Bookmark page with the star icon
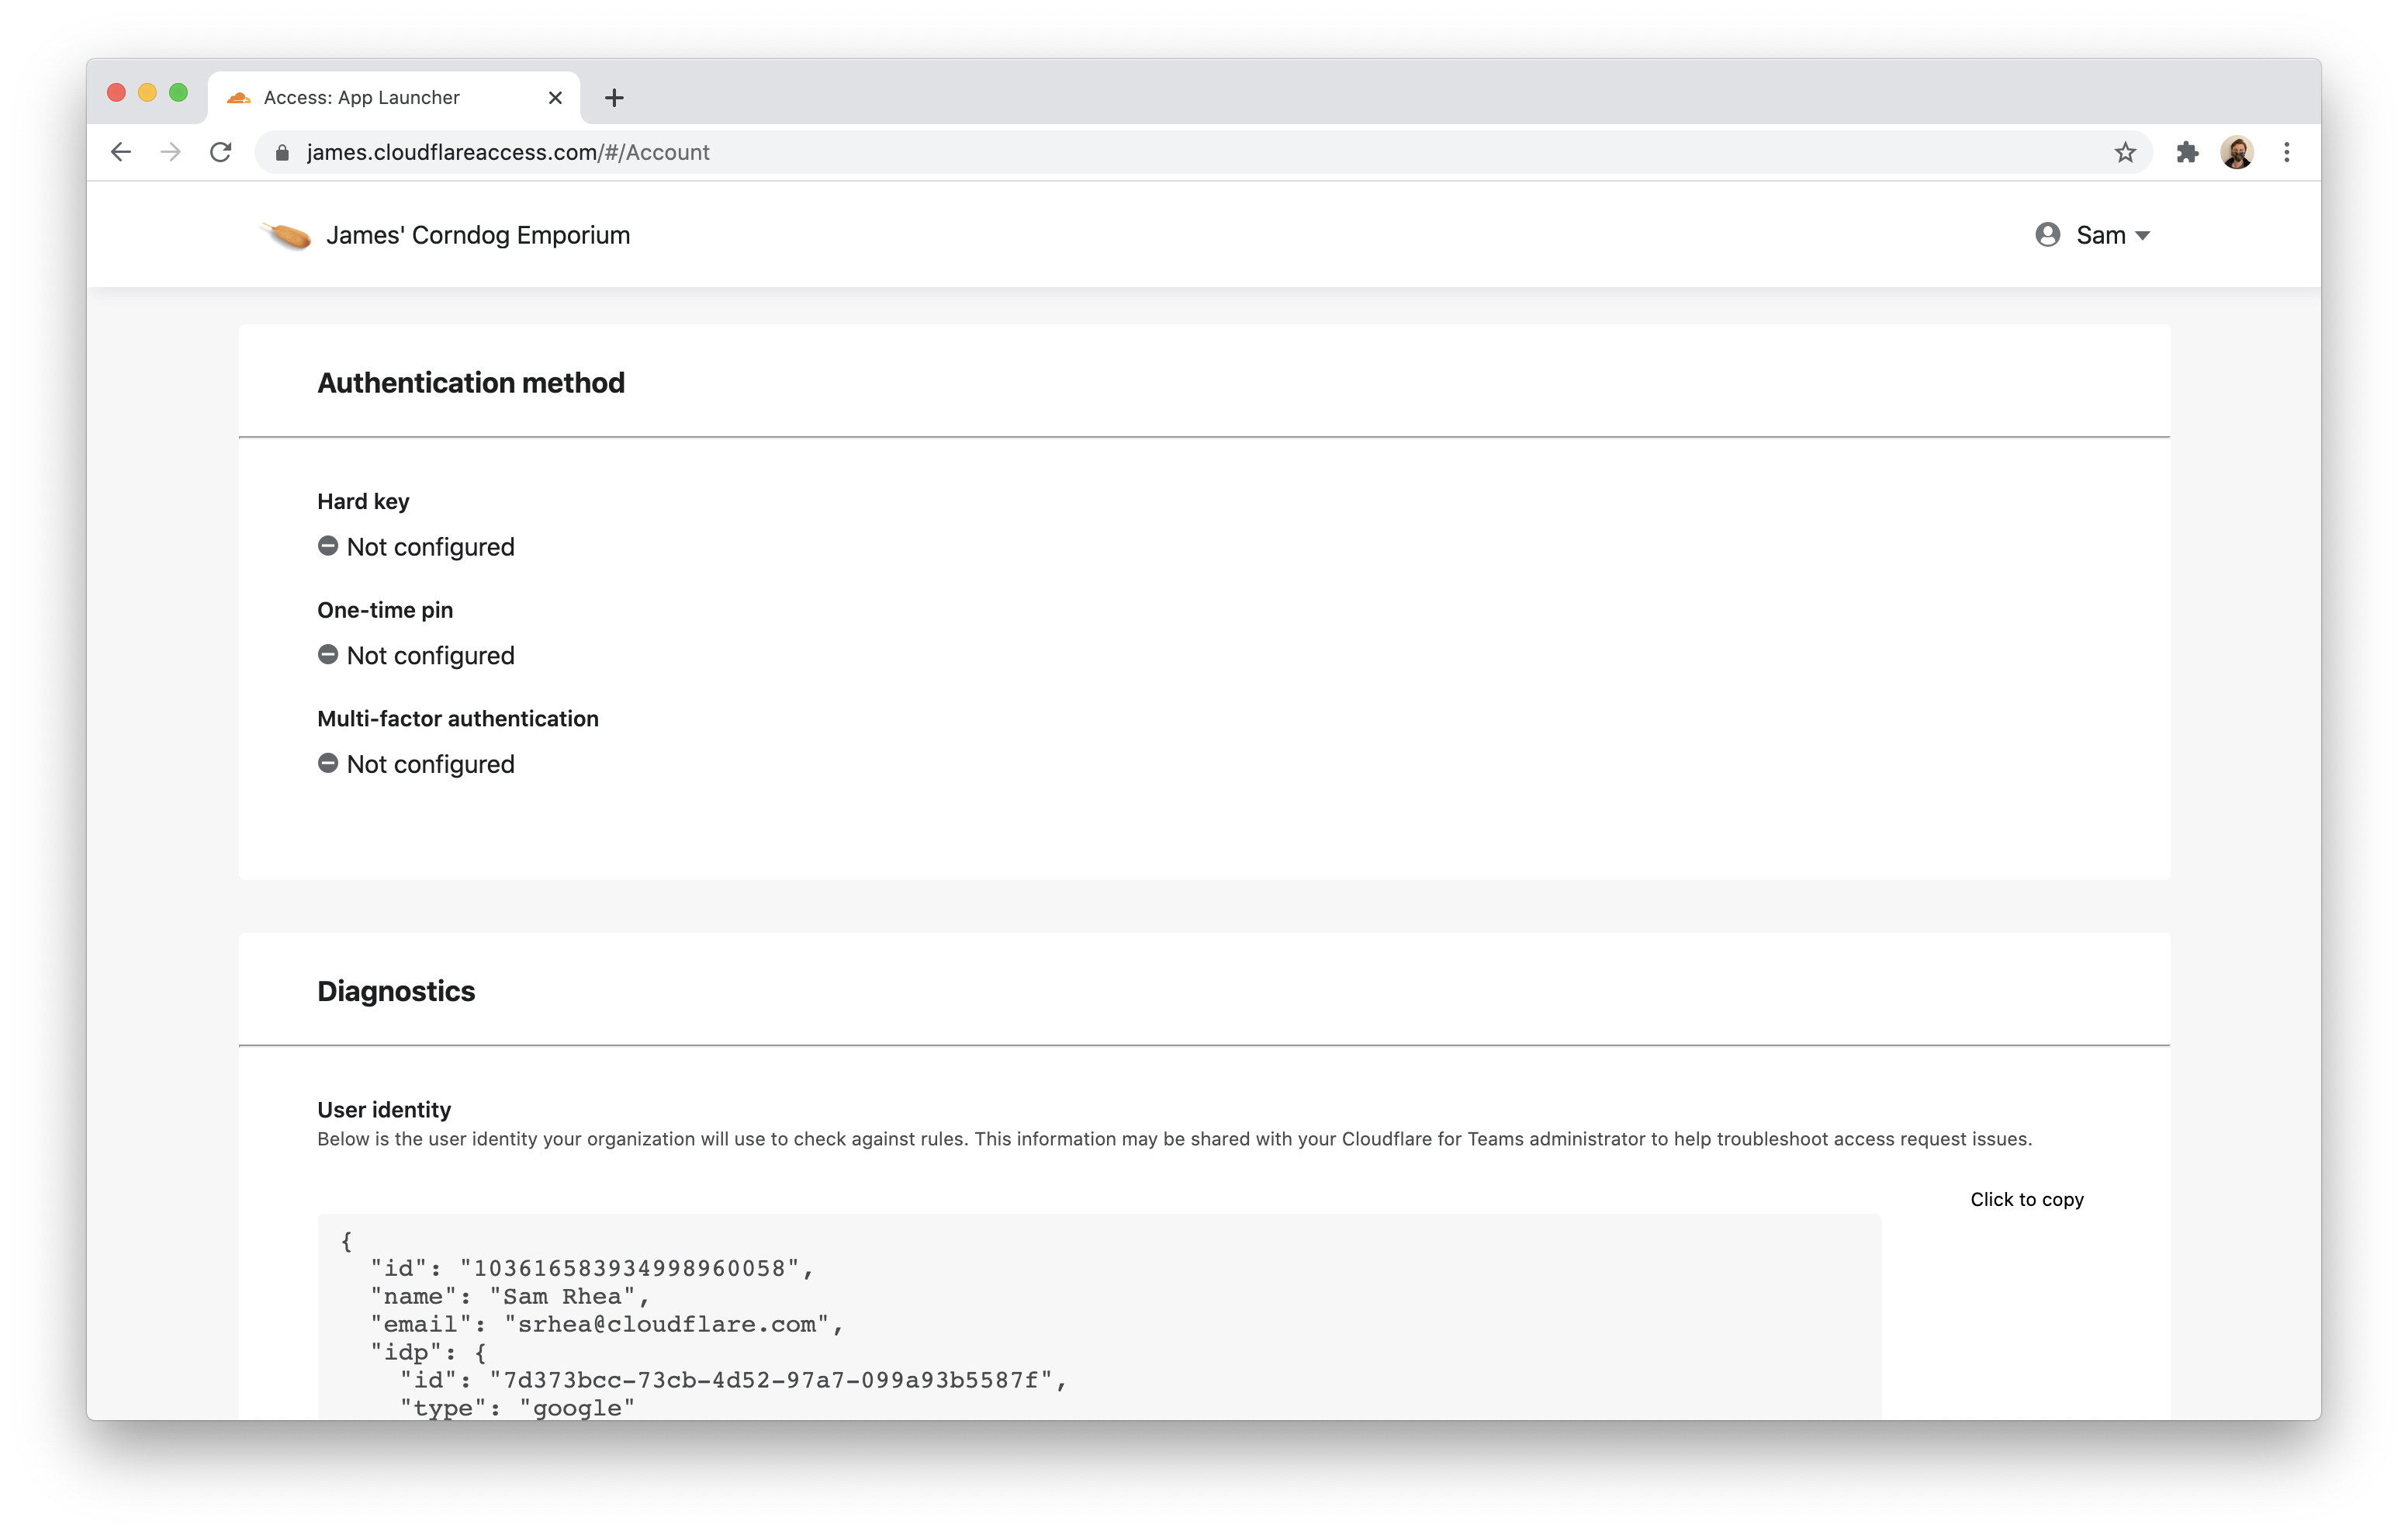 (2125, 152)
